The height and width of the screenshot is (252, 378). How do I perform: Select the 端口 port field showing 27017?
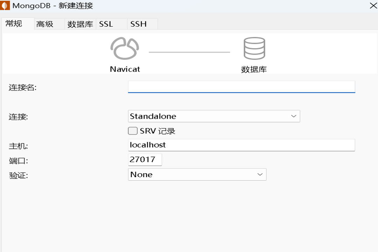tap(145, 159)
